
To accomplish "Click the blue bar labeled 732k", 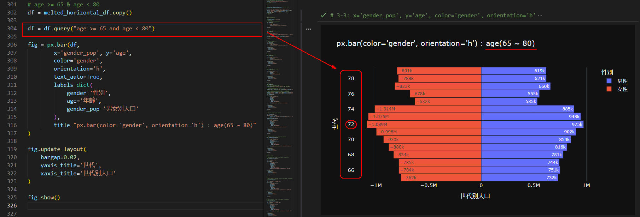I will [520, 177].
